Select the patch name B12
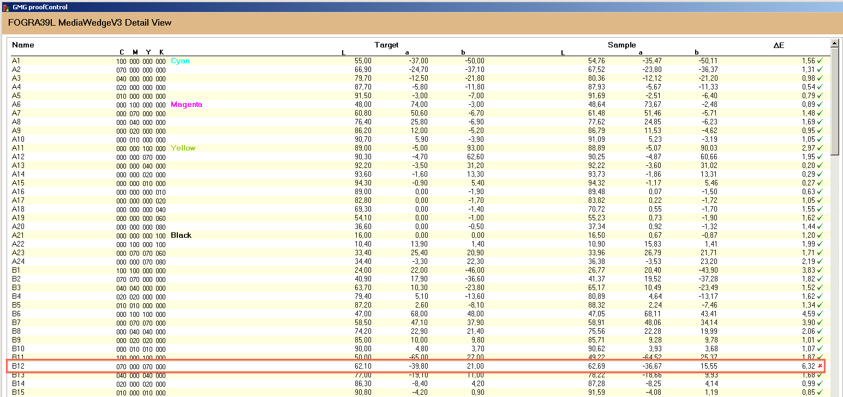 click(18, 366)
